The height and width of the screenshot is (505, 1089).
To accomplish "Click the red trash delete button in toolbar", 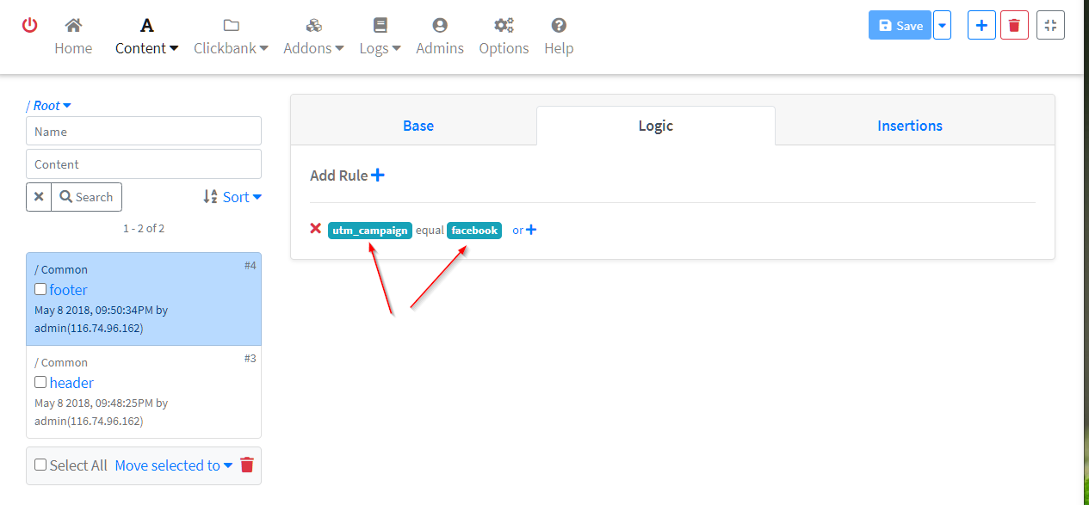I will click(x=1014, y=26).
